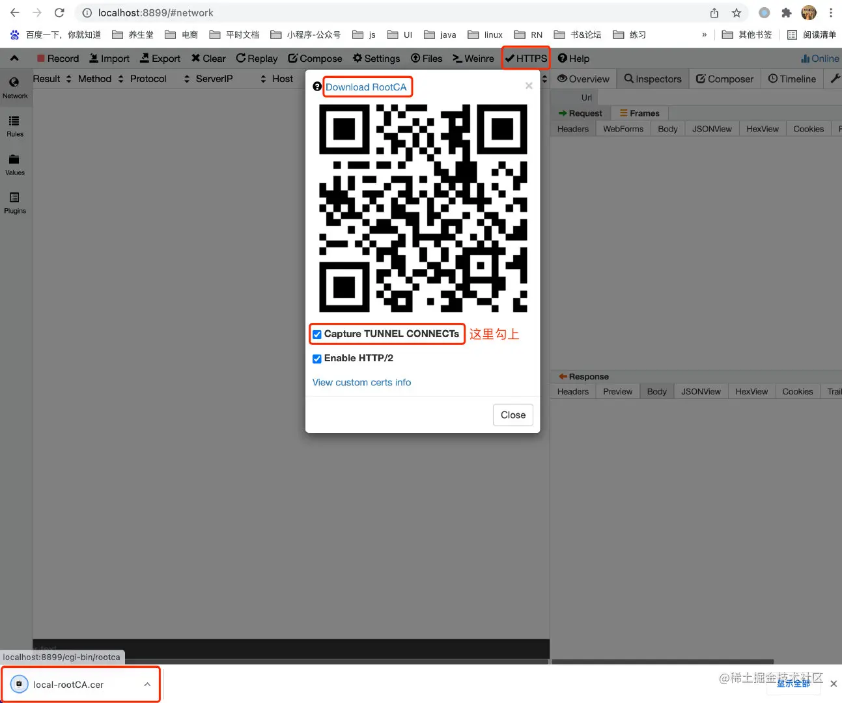842x703 pixels.
Task: Expand the local-rootCA.cer download options chevron
Action: point(147,685)
